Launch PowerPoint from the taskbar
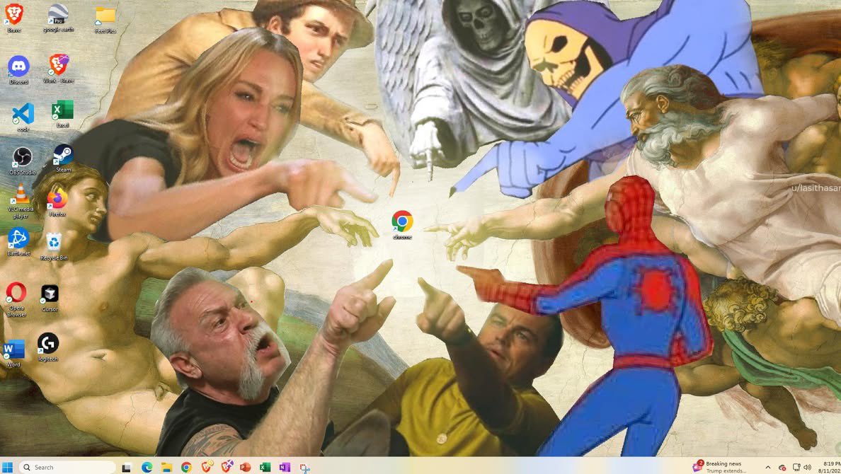Image resolution: width=841 pixels, height=474 pixels. pos(246,468)
